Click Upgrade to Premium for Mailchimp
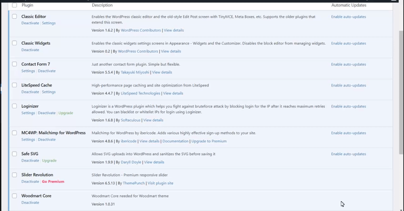 (209, 141)
